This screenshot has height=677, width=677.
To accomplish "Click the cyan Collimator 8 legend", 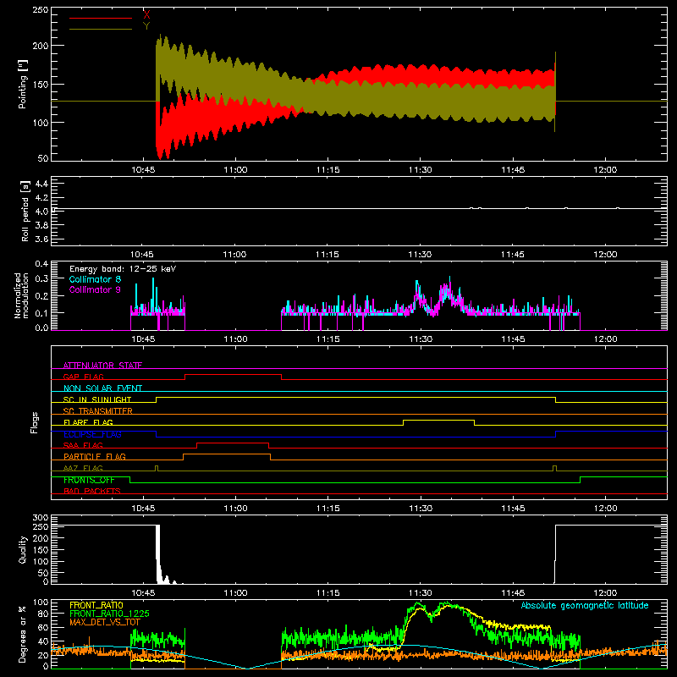I will click(x=95, y=279).
